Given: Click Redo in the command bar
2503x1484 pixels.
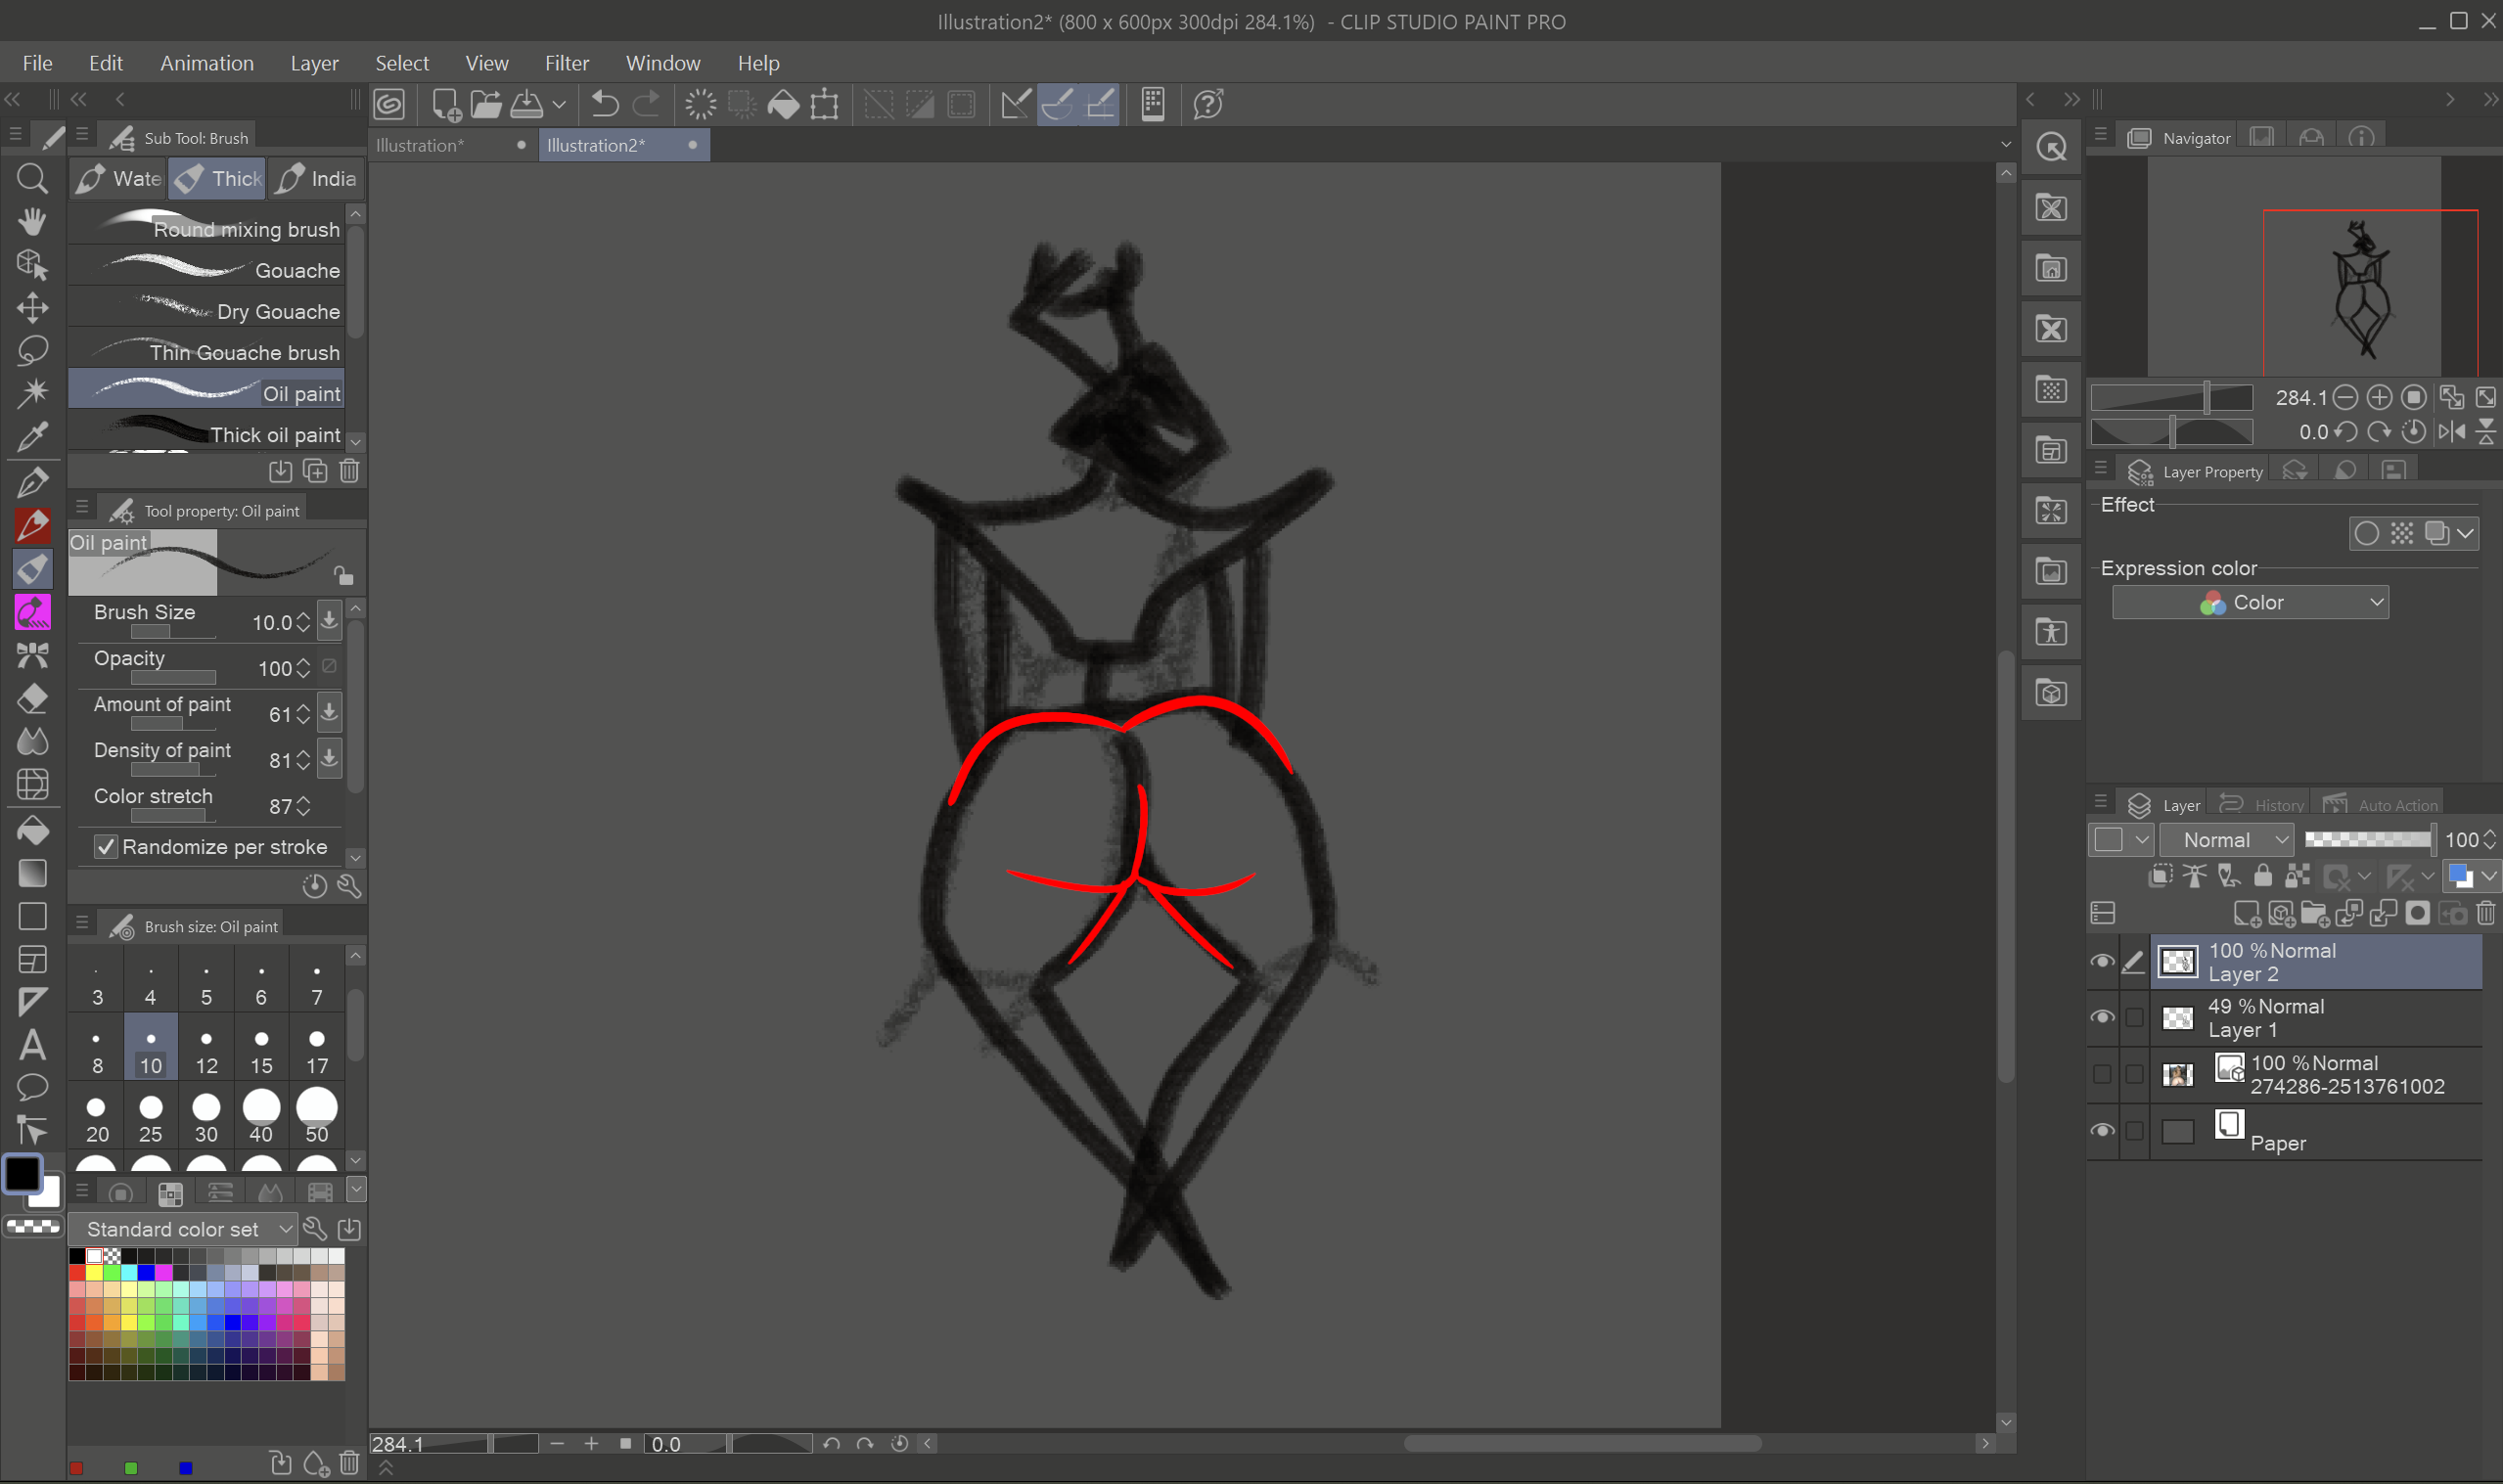Looking at the screenshot, I should click(647, 104).
